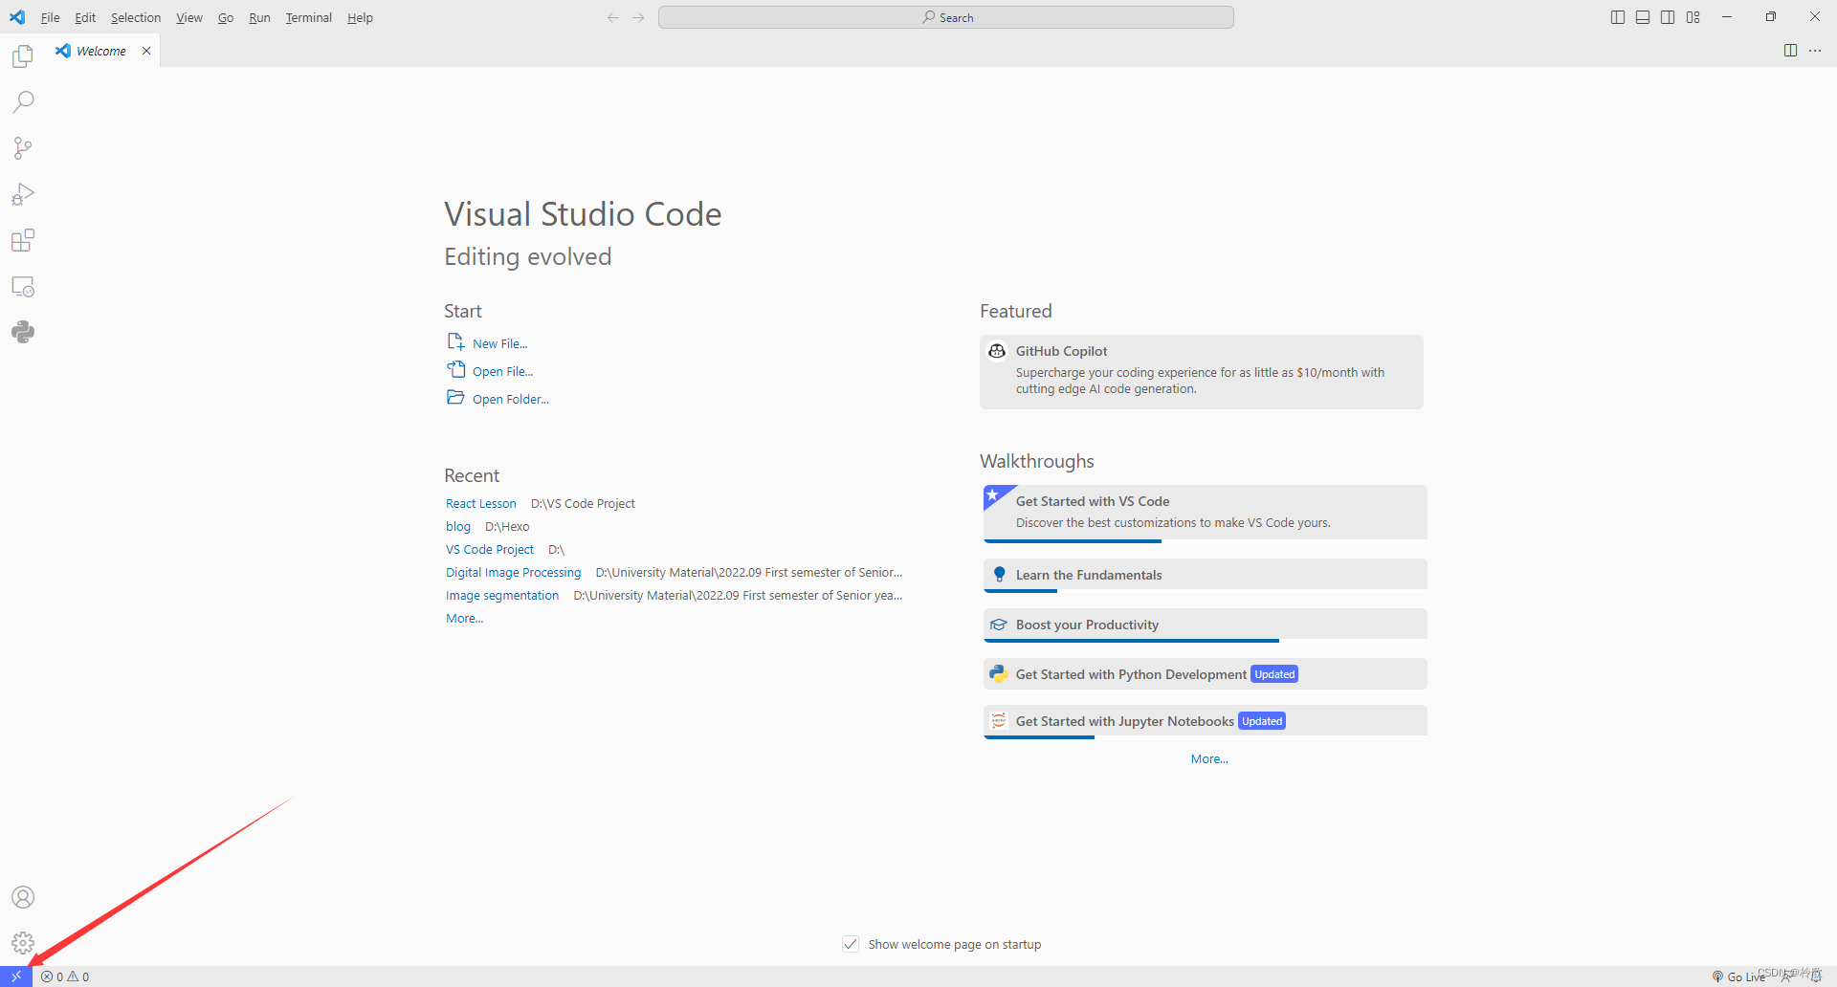Image resolution: width=1837 pixels, height=987 pixels.
Task: Open the View menu
Action: pyautogui.click(x=189, y=17)
